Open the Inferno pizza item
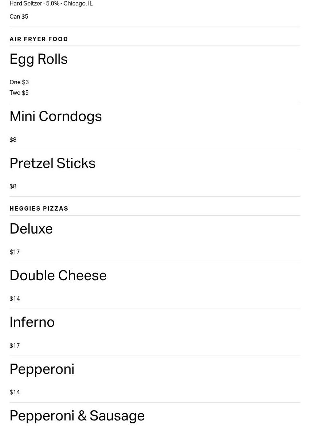Screen dimensions: 309x427 click(x=32, y=322)
